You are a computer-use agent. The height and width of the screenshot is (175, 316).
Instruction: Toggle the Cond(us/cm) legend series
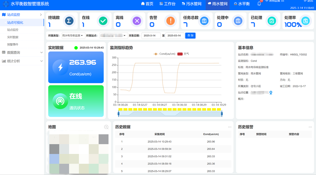[164, 54]
